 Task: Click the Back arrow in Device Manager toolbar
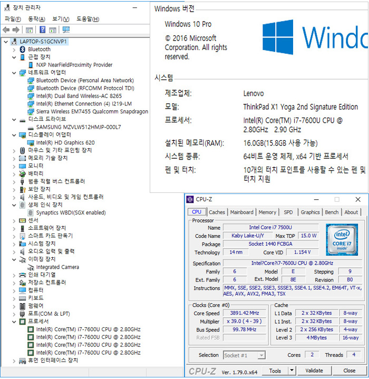tap(6, 30)
